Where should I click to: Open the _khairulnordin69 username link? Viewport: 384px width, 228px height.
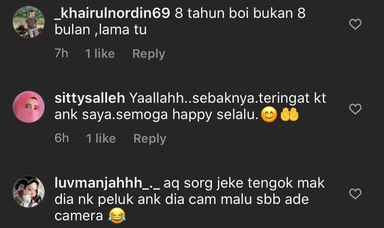[112, 13]
